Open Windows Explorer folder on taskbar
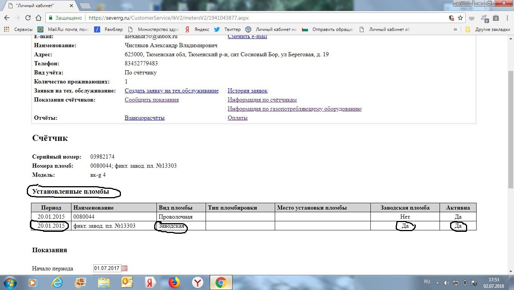 point(104,282)
